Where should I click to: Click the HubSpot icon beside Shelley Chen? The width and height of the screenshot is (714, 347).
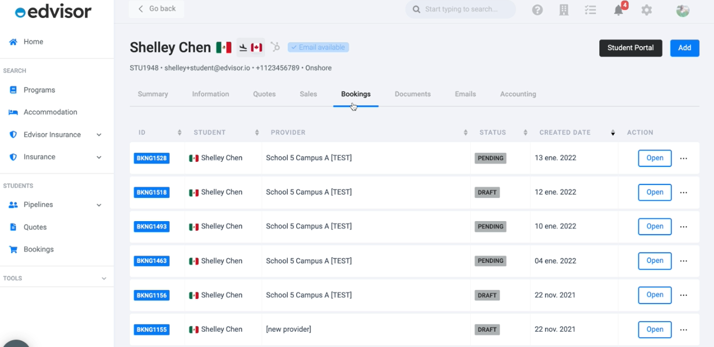click(275, 47)
